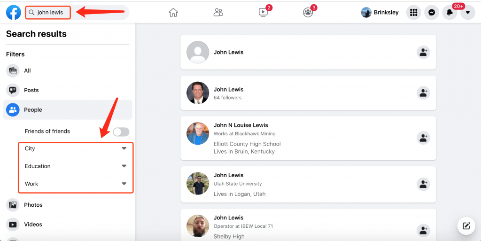Open the John N Louise Lewis name link
This screenshot has height=241, width=481.
241,125
